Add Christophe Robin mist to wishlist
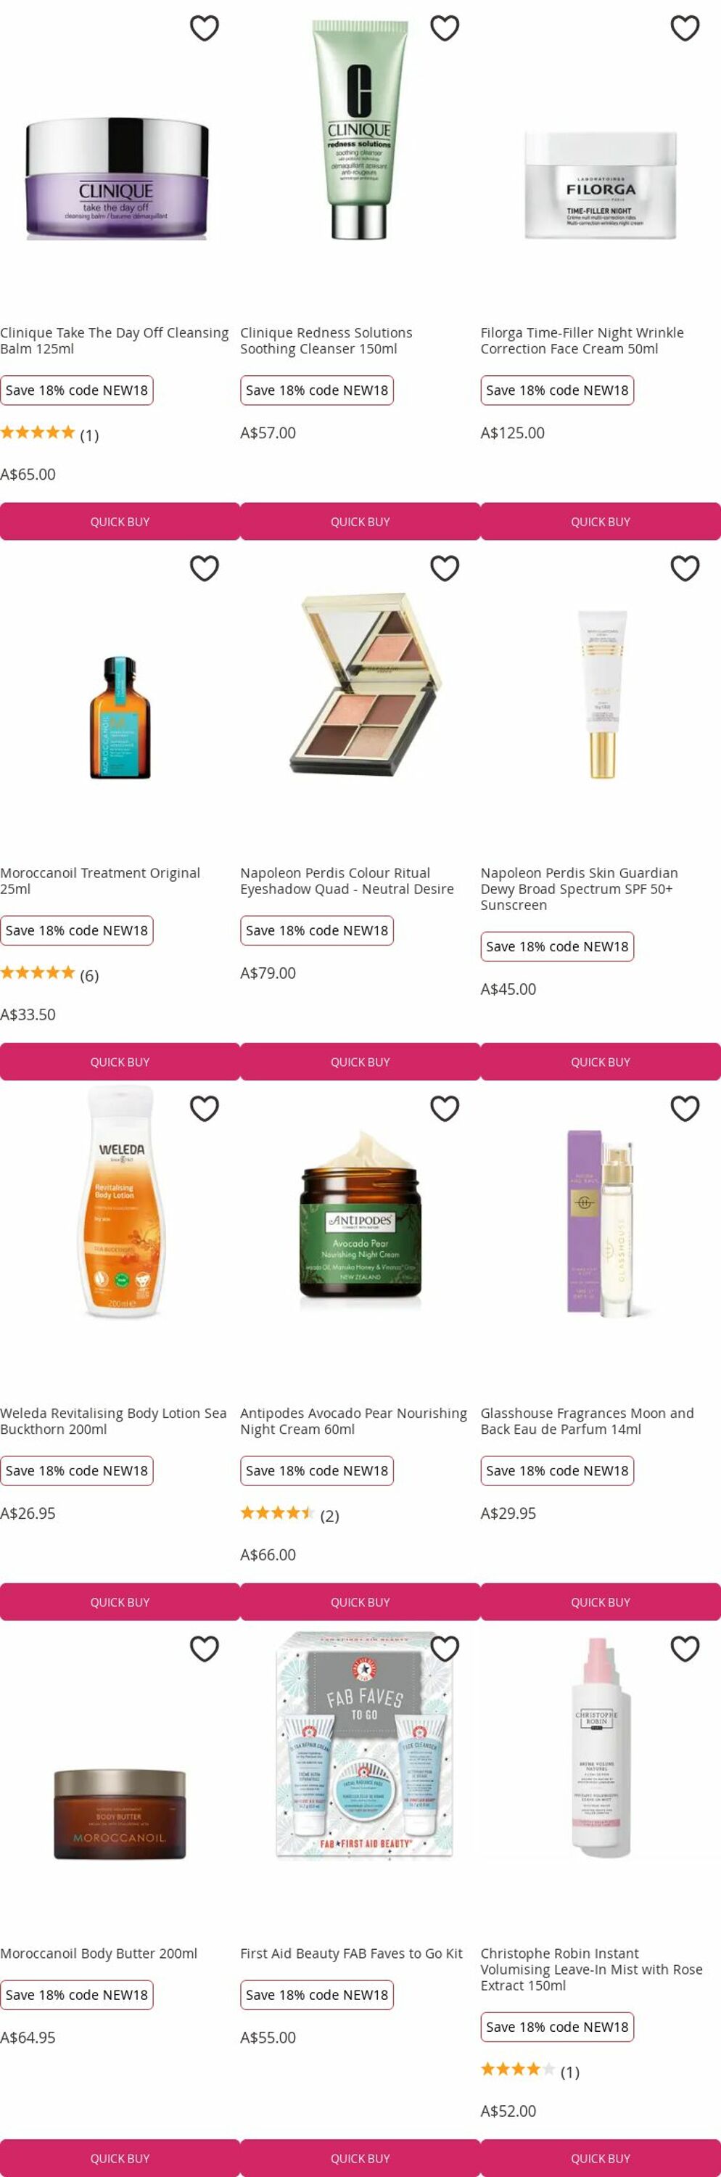Screen dimensions: 721x2177 click(x=685, y=1648)
